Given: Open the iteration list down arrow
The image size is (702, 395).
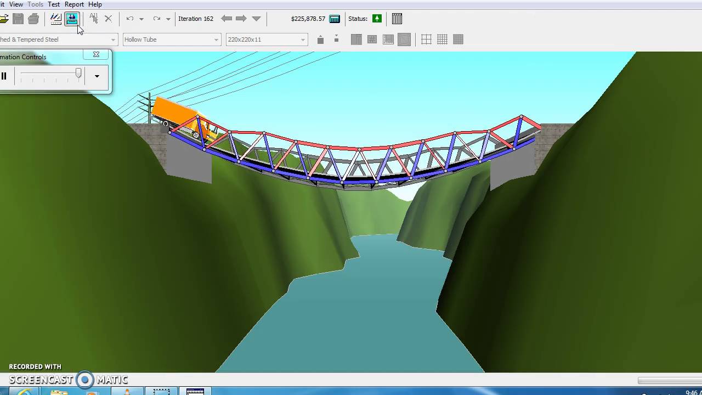Looking at the screenshot, I should pos(256,19).
